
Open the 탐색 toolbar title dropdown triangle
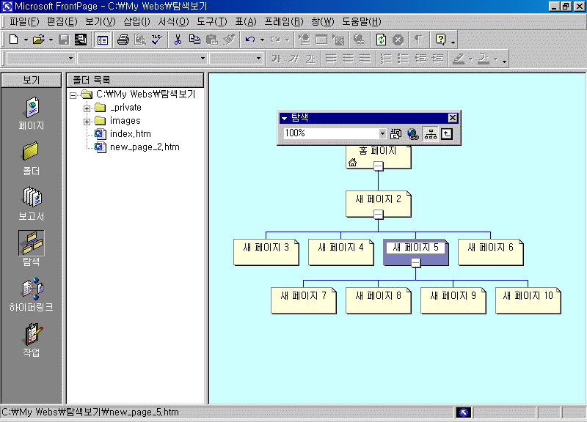point(284,119)
